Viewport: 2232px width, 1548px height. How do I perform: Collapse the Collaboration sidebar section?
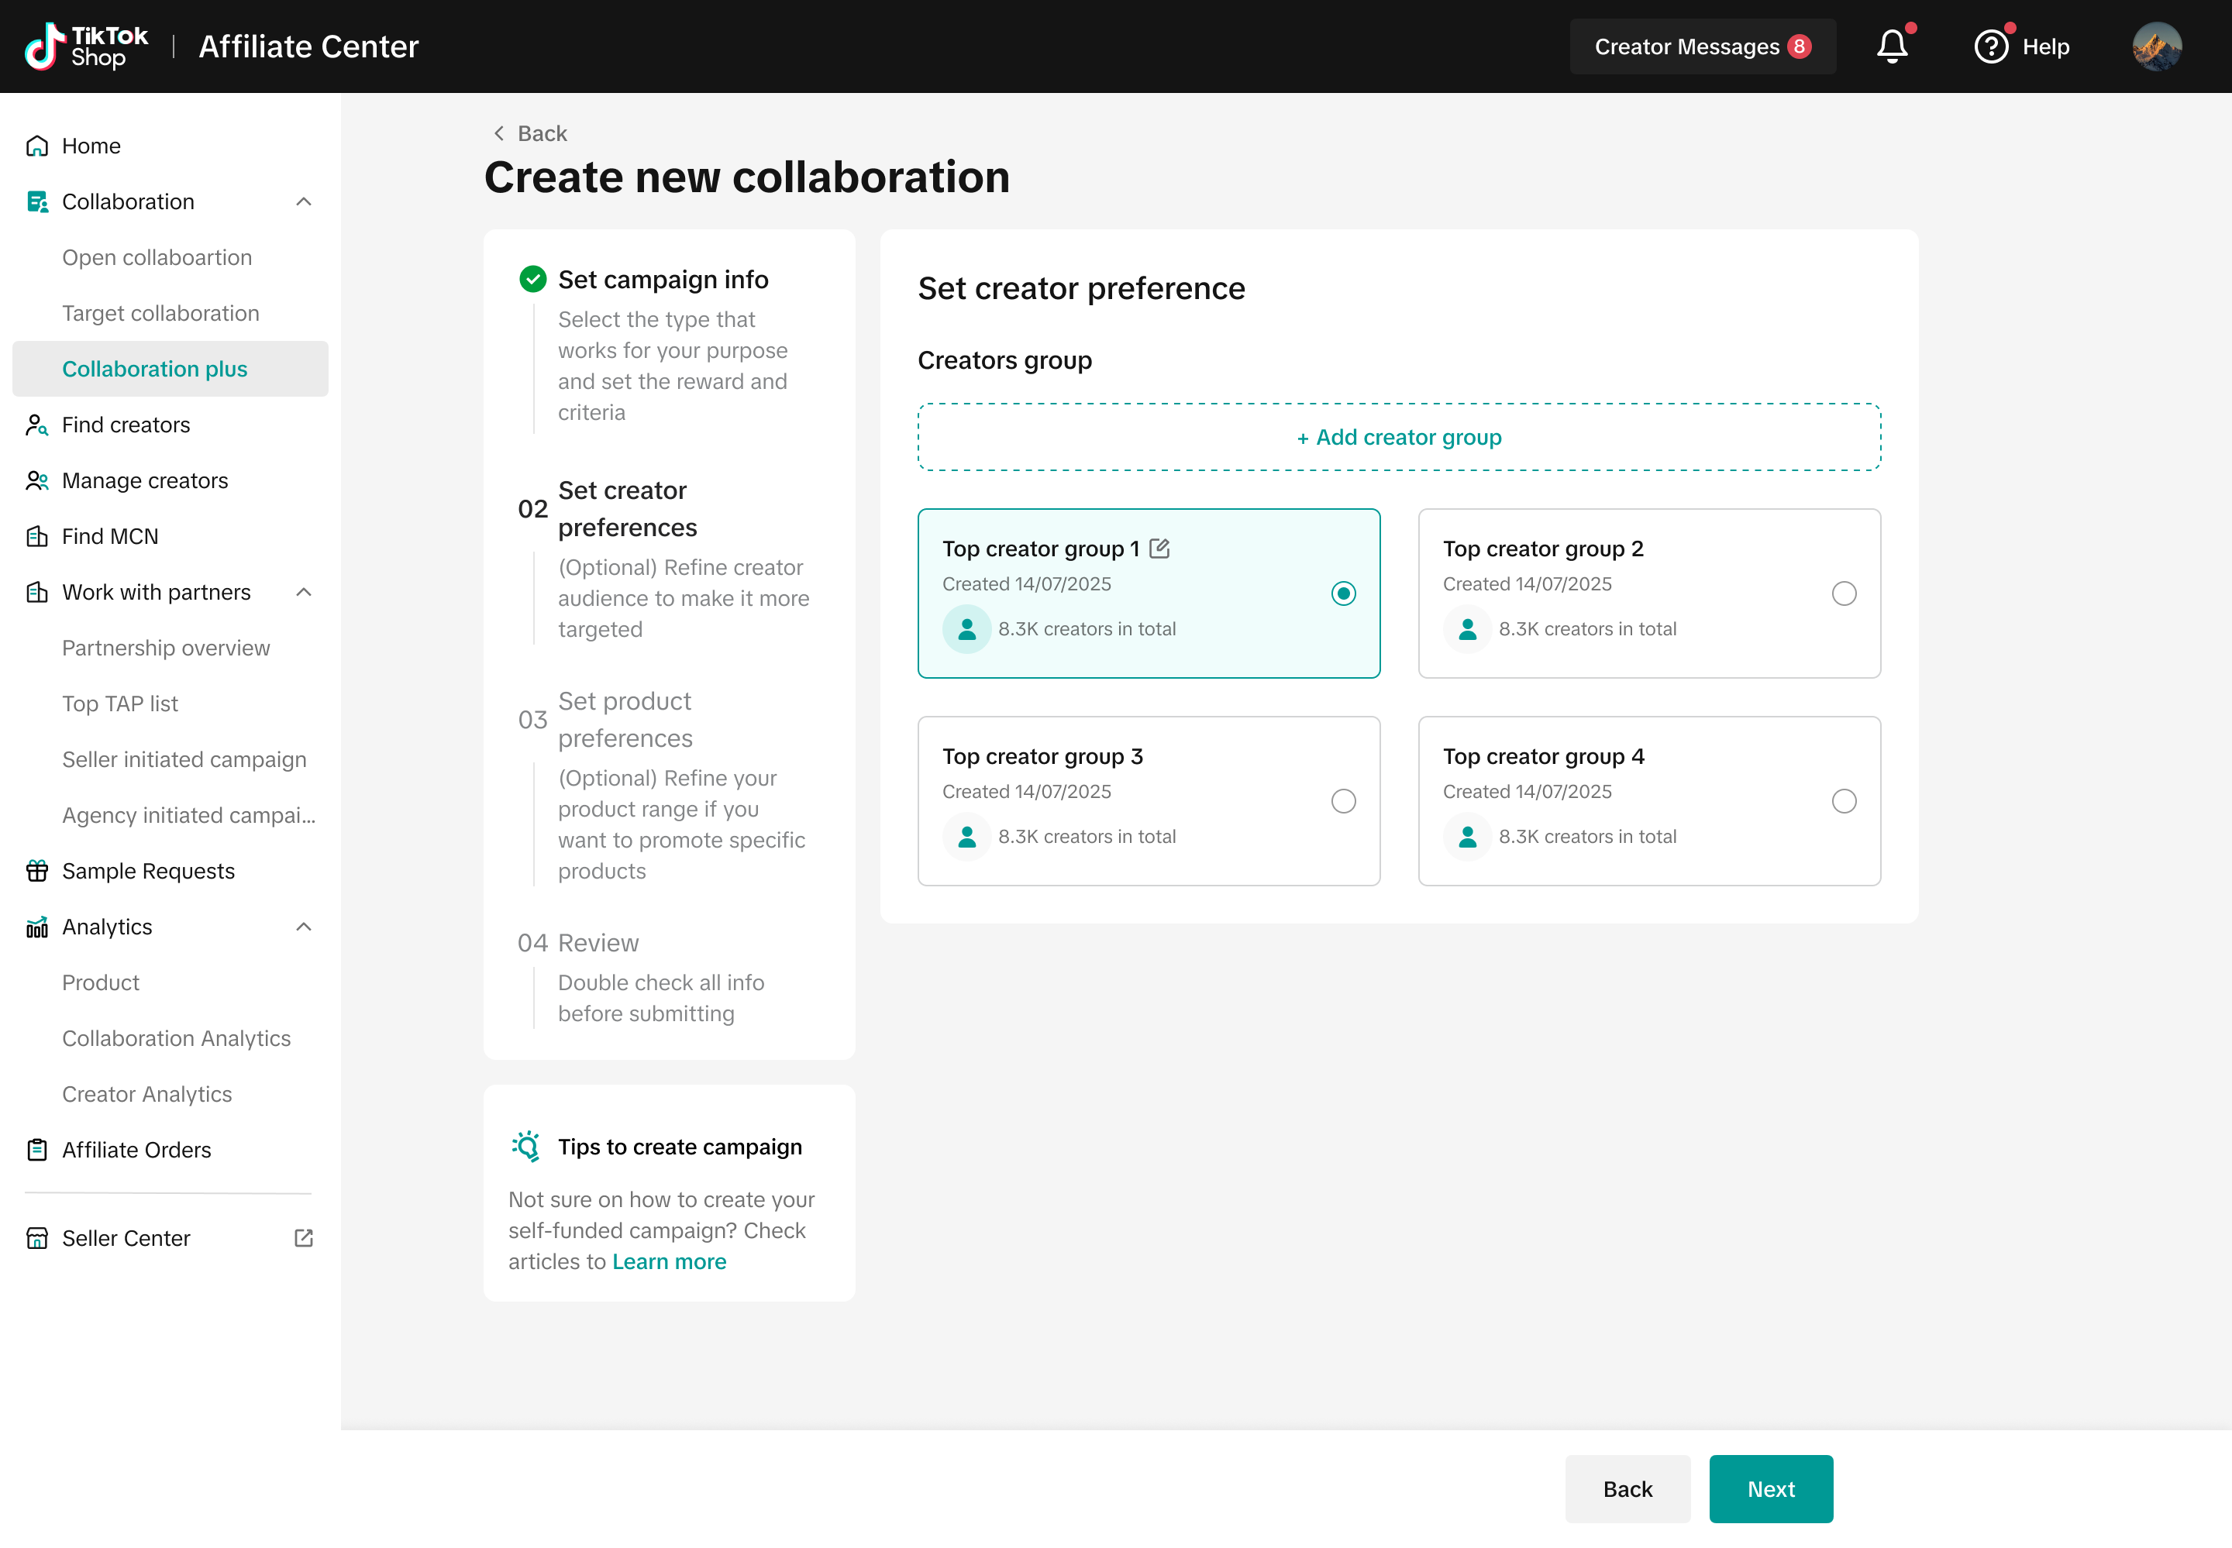pyautogui.click(x=304, y=201)
